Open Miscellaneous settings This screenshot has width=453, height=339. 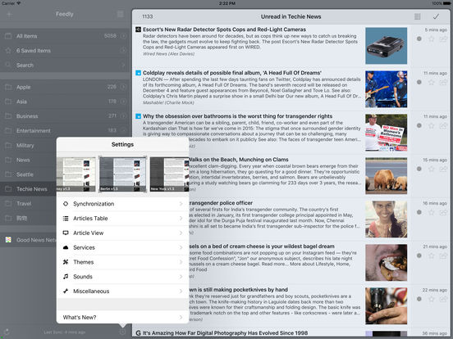click(x=123, y=292)
